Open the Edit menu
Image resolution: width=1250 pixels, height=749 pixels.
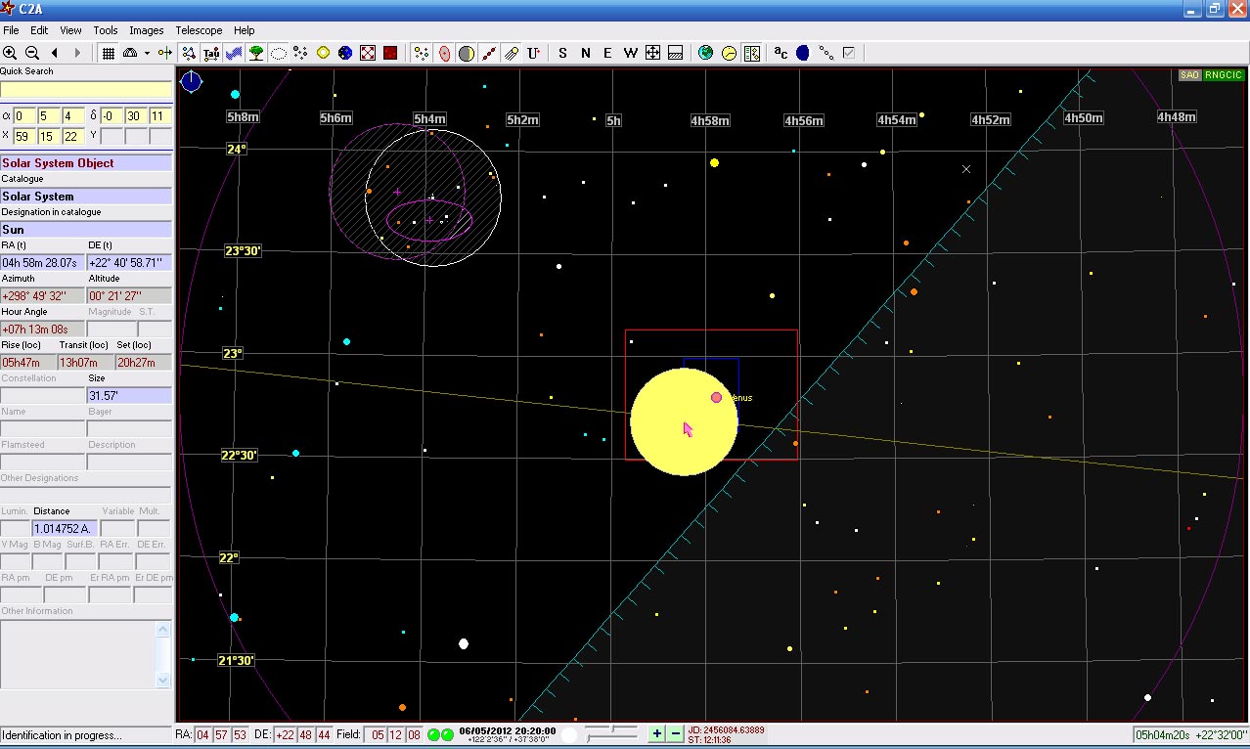[39, 30]
